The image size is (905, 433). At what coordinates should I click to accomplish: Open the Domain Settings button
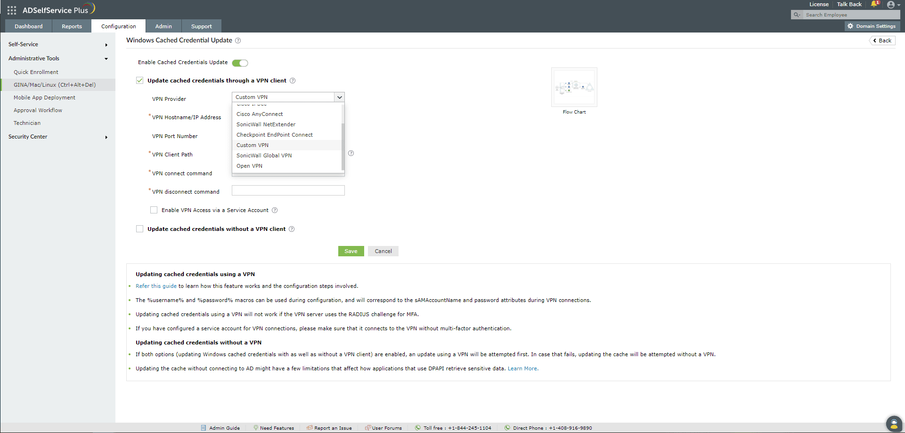tap(872, 26)
